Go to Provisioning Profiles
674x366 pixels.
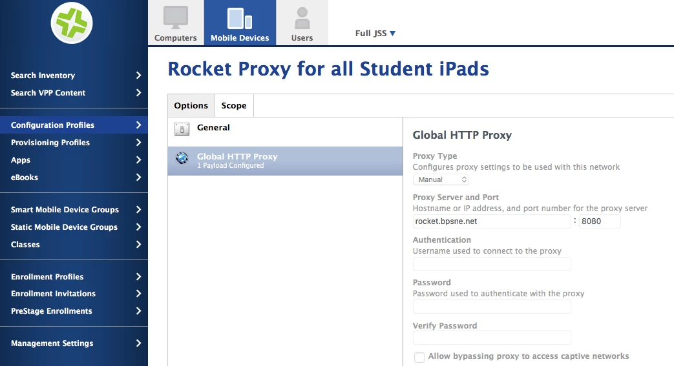tap(74, 142)
